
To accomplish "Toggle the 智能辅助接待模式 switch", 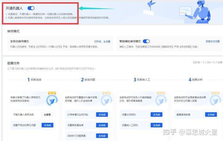I will coord(146,41).
